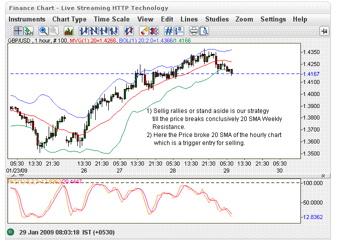Click the greyed-out zoom out magnifier
The height and width of the screenshot is (243, 337).
[54, 31]
